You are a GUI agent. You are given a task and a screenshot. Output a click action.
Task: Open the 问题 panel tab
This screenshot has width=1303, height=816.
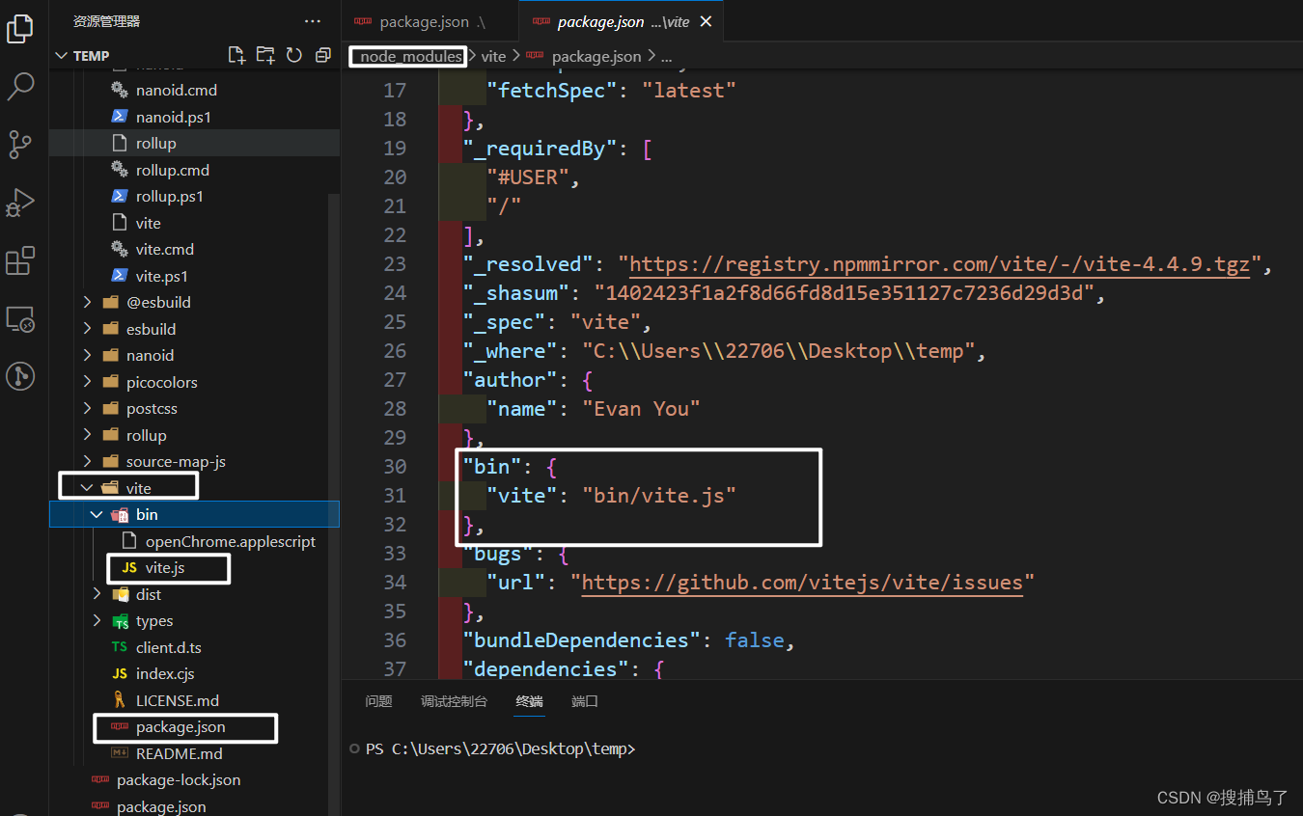pos(378,701)
